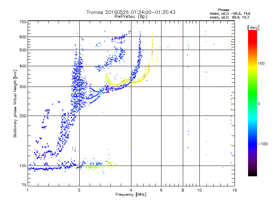Click the y-axis tick label '75'
This screenshot has width=276, height=207.
click(x=24, y=185)
